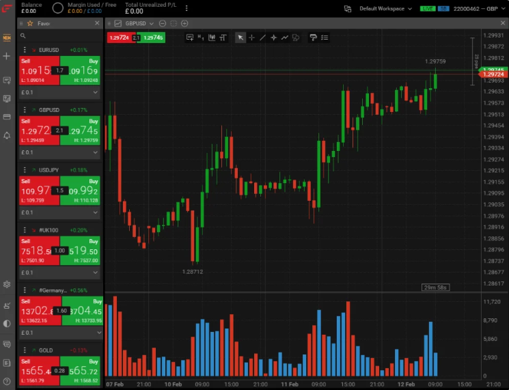
Task: Open the #UK100 three-dot options menu
Action: pyautogui.click(x=25, y=229)
